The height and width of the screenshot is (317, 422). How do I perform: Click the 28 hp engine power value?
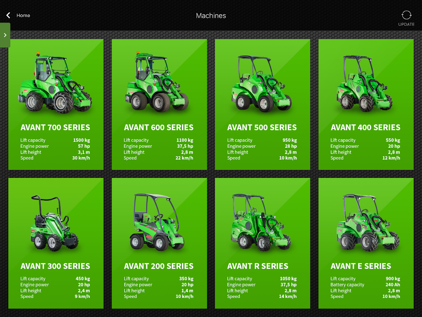coord(291,146)
